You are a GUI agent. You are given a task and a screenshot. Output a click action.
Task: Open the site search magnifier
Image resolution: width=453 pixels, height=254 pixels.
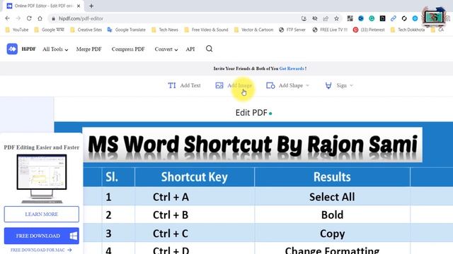(210, 49)
